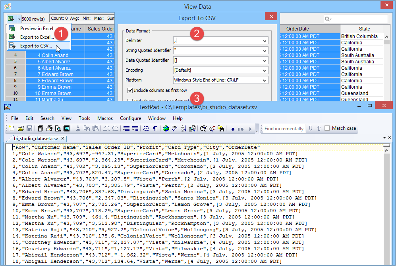396x266 pixels.
Task: Open the export button dropdown arrow
Action: point(19,19)
